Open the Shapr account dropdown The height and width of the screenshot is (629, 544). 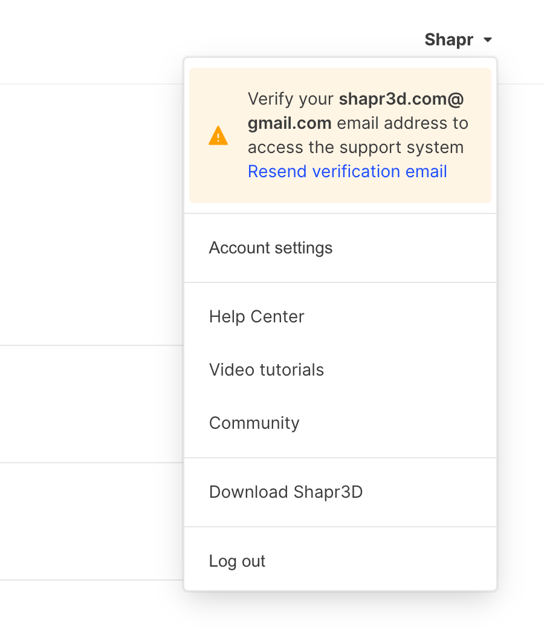[458, 40]
